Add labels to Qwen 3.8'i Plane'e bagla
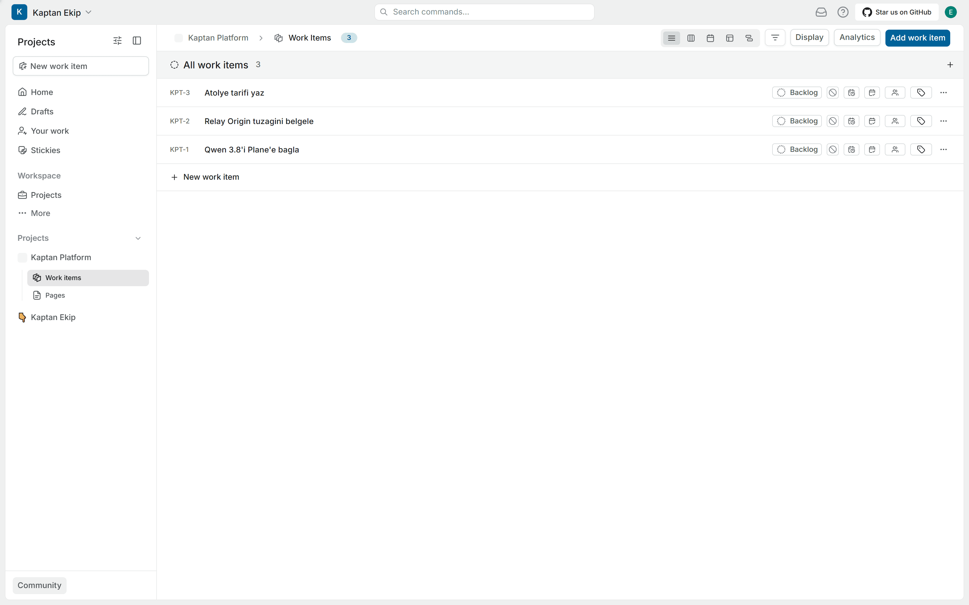Image resolution: width=969 pixels, height=605 pixels. [921, 149]
